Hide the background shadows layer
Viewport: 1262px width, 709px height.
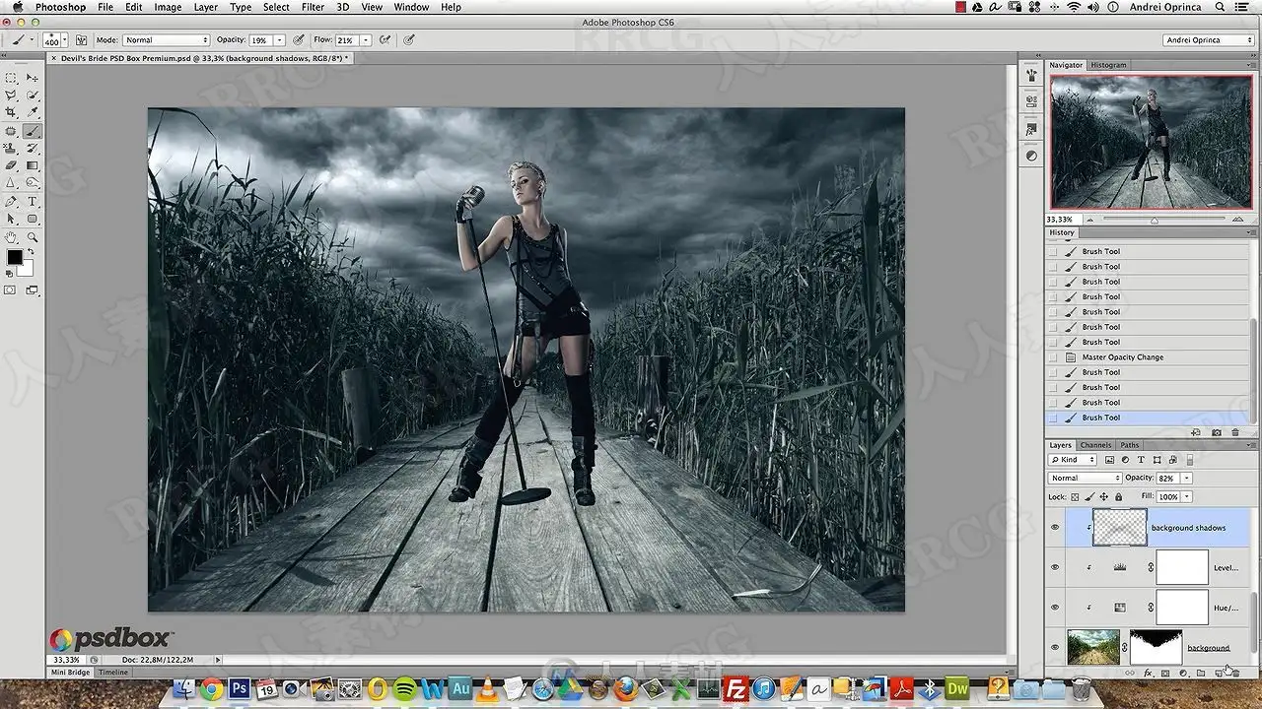(x=1055, y=528)
